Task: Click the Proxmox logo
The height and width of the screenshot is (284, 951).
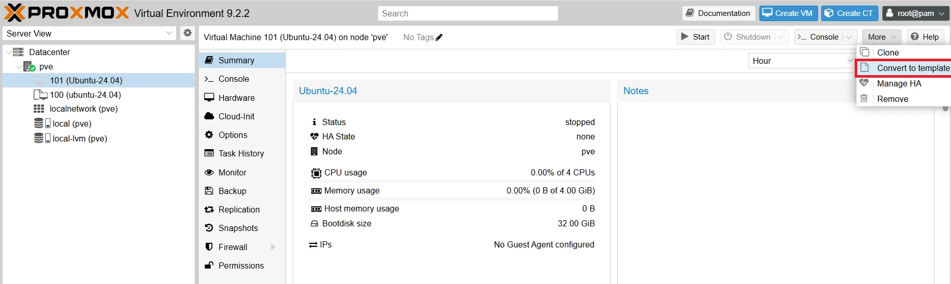Action: click(x=66, y=13)
